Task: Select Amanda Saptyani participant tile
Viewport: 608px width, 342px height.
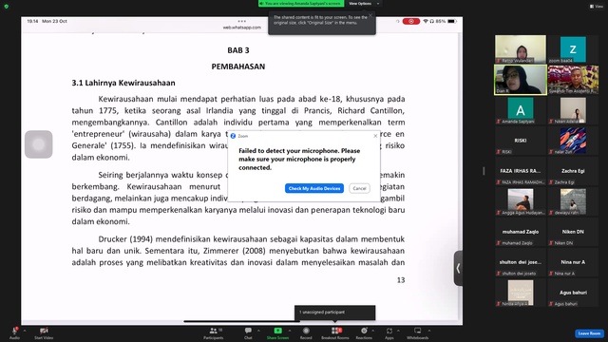Action: [x=521, y=110]
